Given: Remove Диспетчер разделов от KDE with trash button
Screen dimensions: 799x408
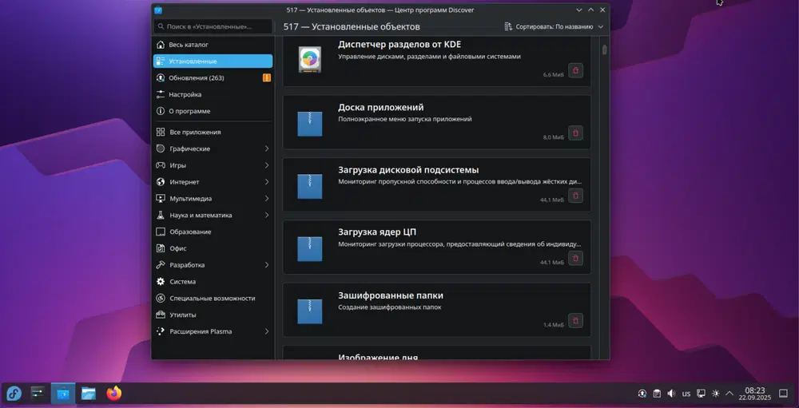Looking at the screenshot, I should [576, 70].
